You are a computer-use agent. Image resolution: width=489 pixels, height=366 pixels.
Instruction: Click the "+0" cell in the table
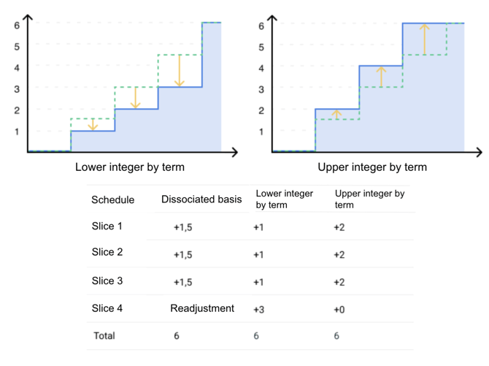339,309
